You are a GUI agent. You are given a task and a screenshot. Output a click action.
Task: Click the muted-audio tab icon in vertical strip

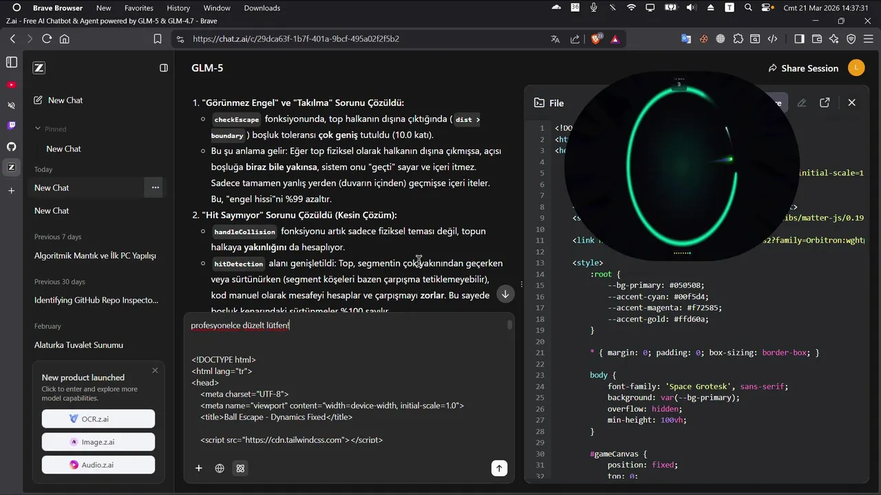pos(11,105)
